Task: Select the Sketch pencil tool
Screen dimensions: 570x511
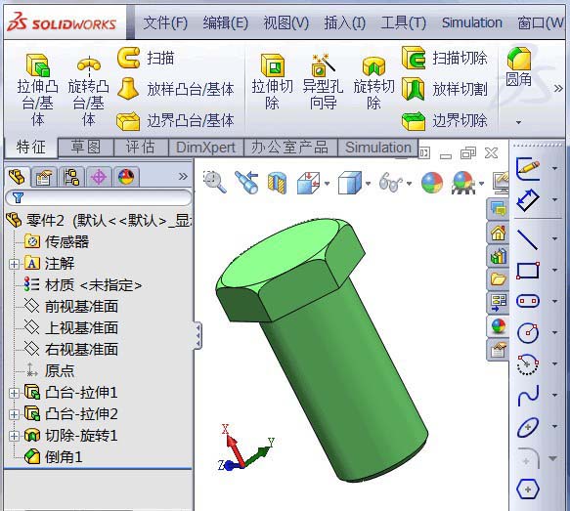Action: tap(528, 169)
